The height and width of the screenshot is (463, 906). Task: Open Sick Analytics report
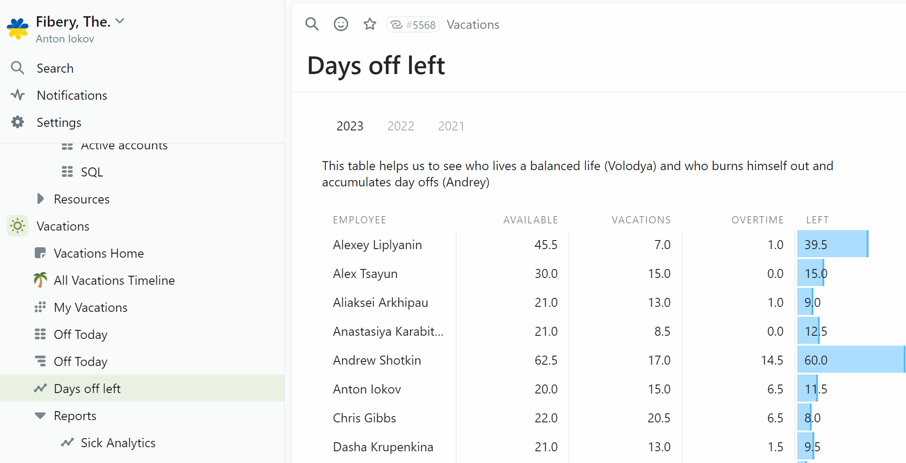coord(118,443)
